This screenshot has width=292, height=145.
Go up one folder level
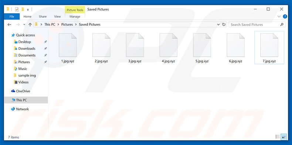tap(30, 25)
